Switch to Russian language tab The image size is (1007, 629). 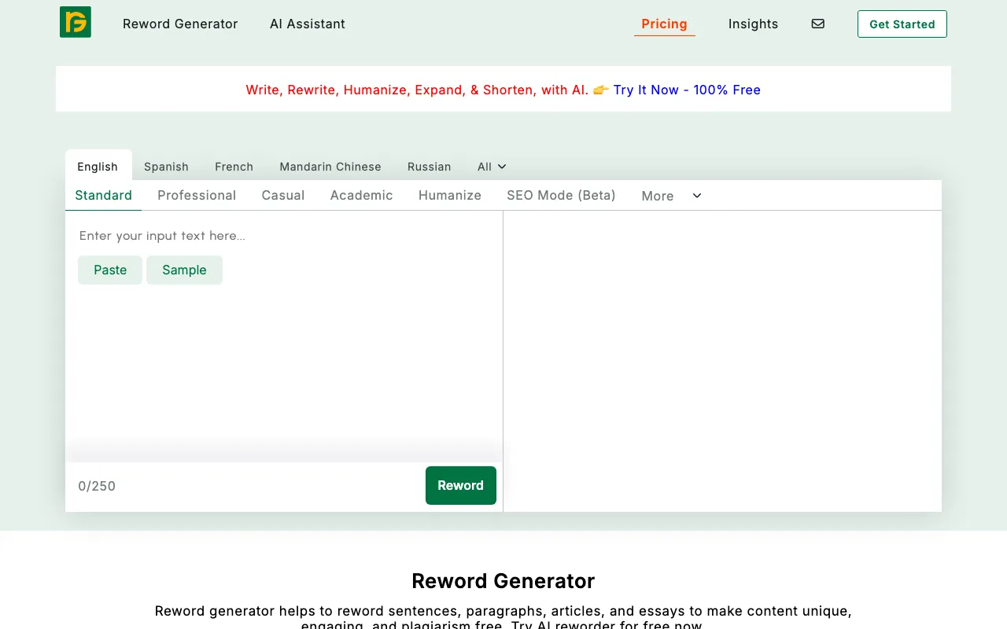click(x=429, y=167)
